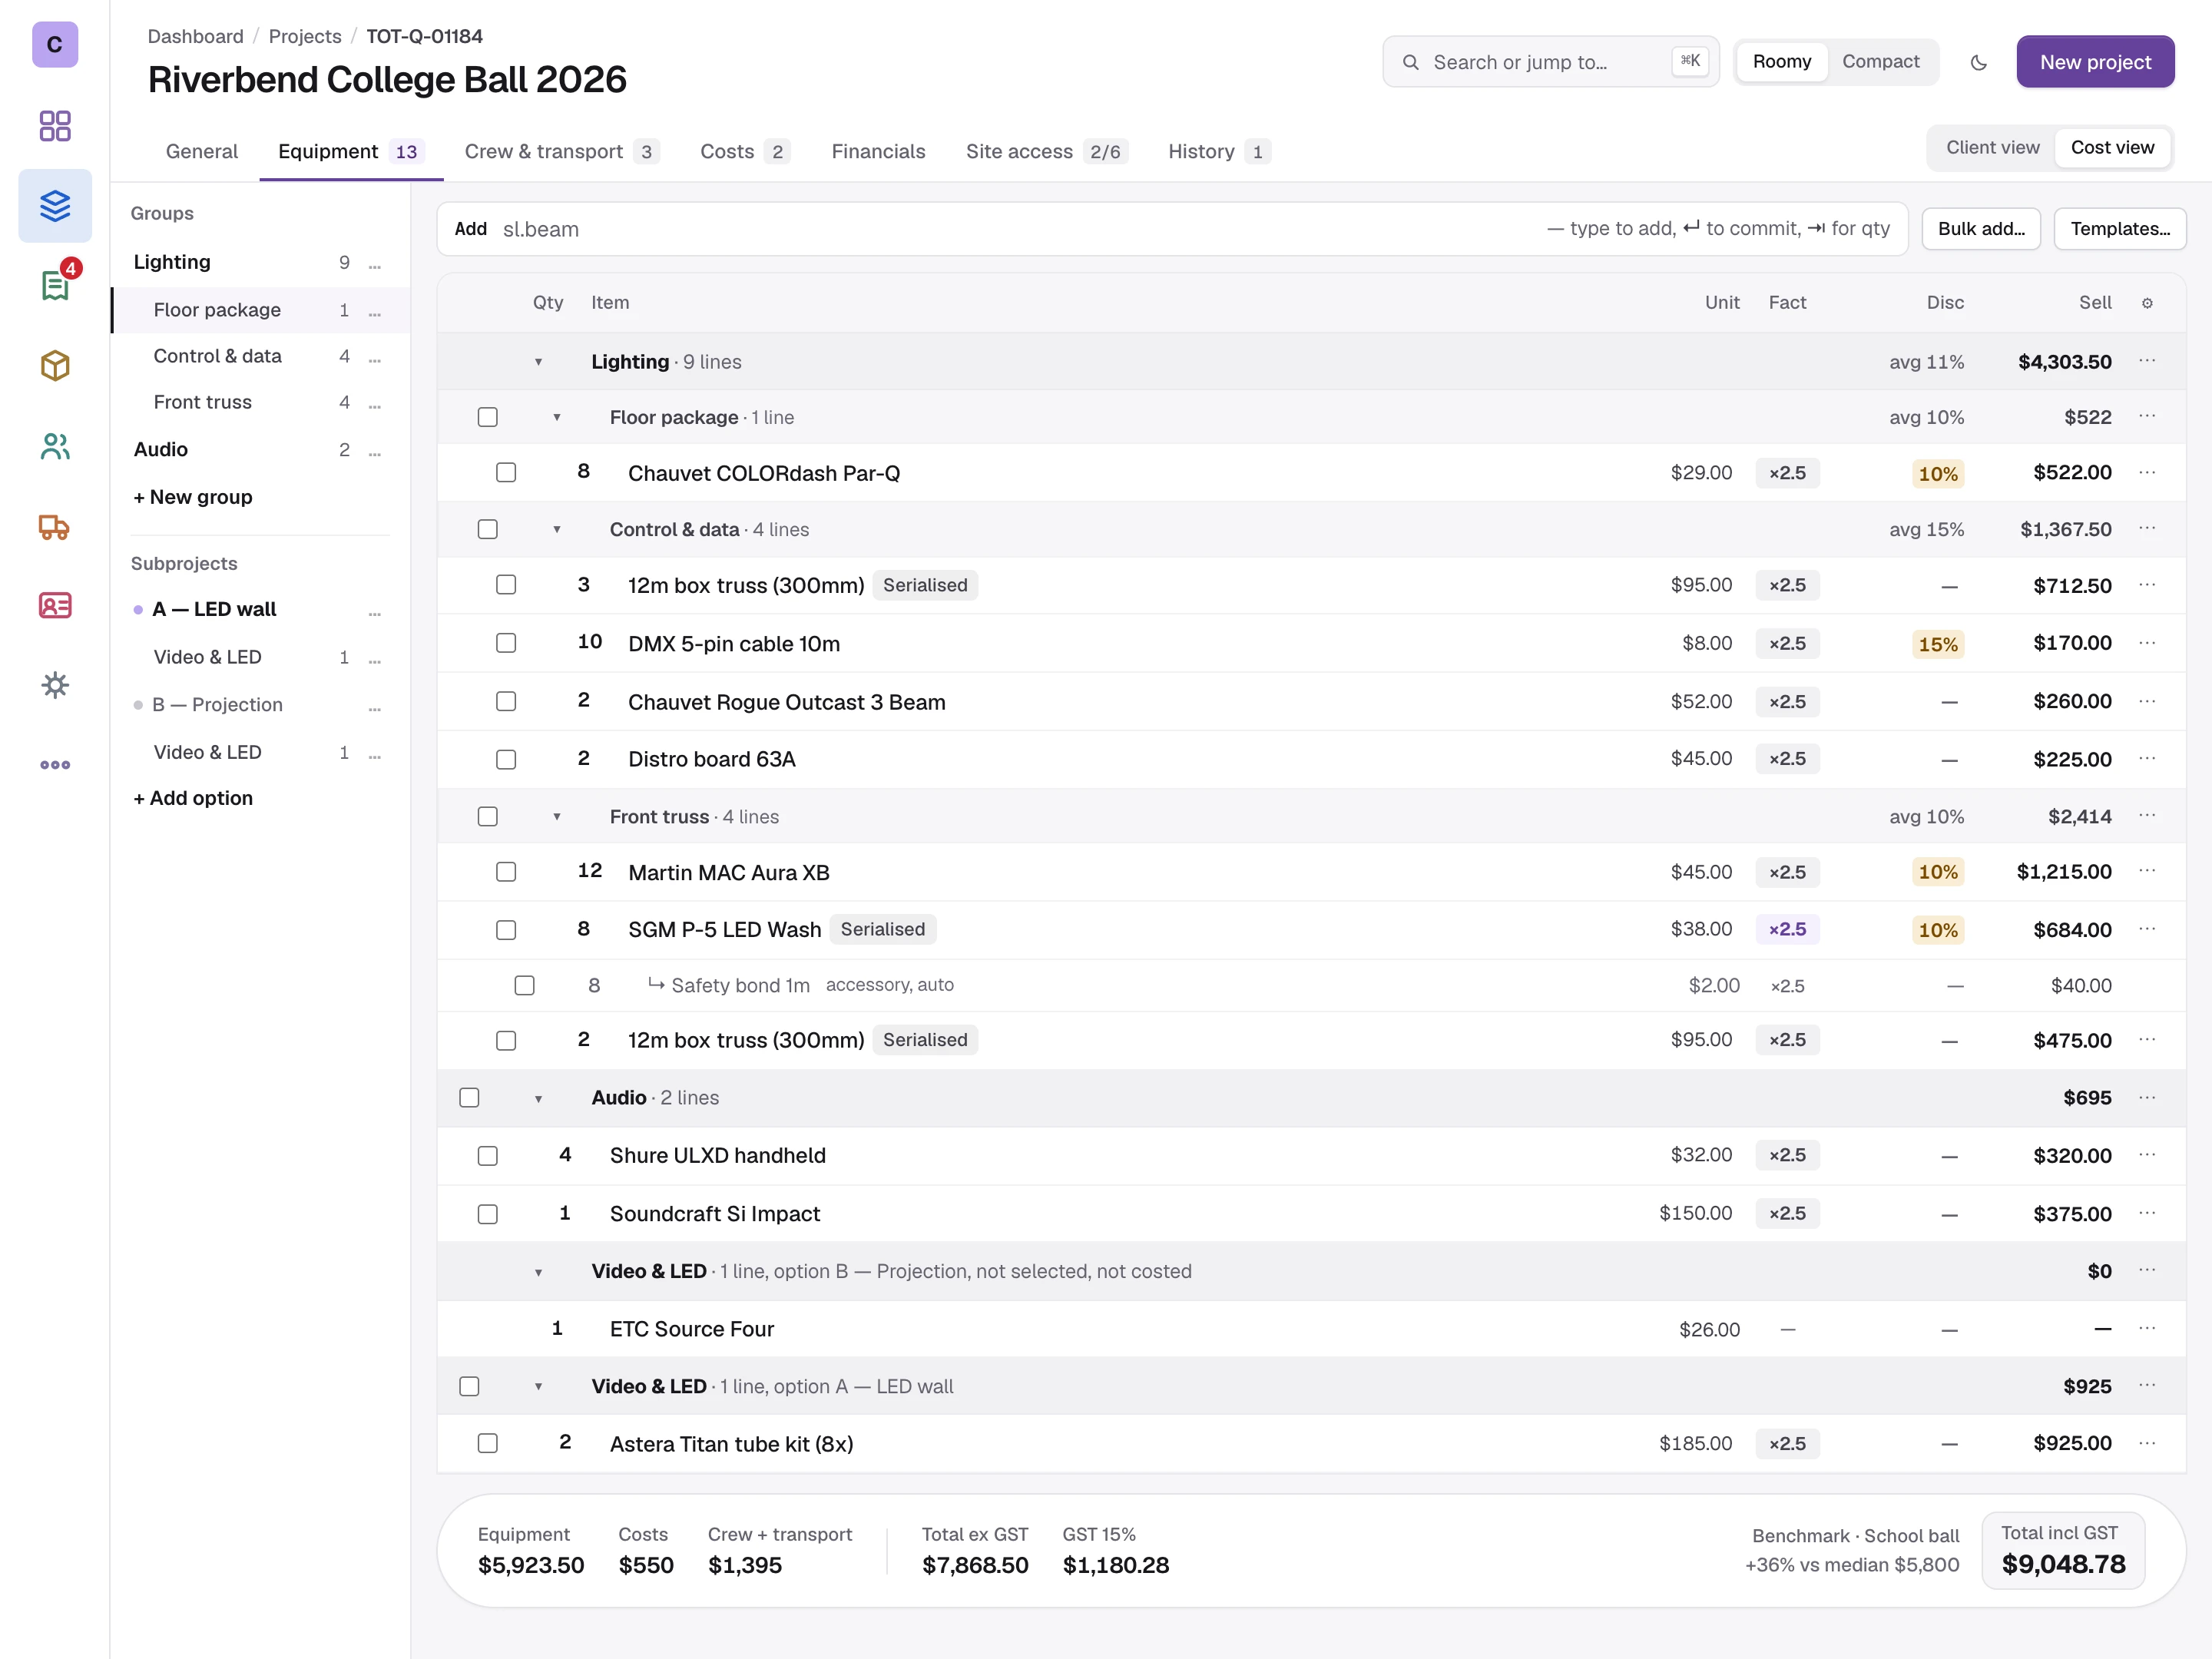The height and width of the screenshot is (1659, 2212).
Task: Add a new group in sidebar
Action: (x=193, y=497)
